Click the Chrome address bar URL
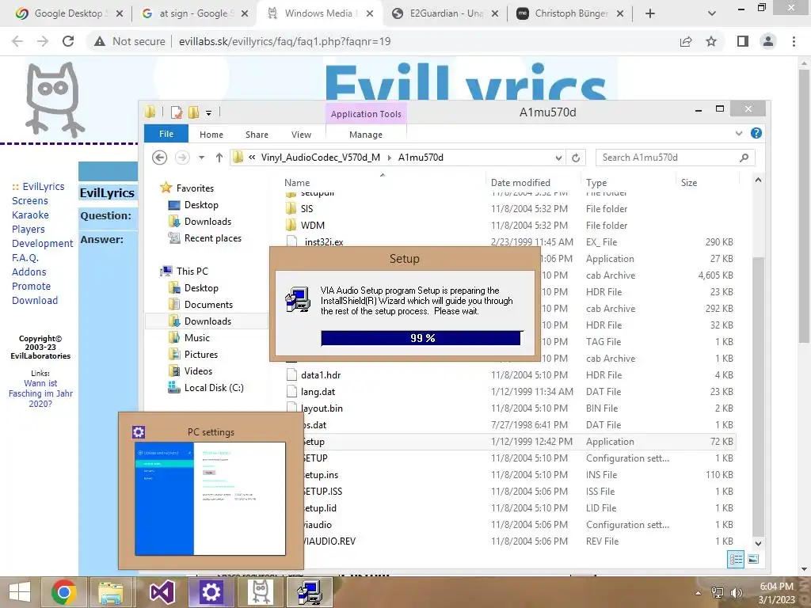 pyautogui.click(x=284, y=41)
